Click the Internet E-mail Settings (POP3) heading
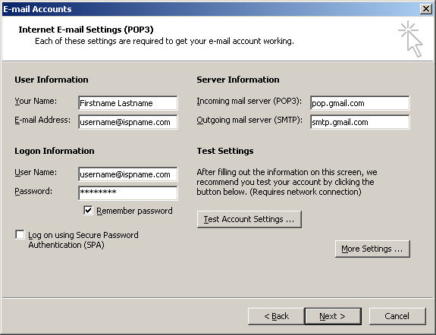The height and width of the screenshot is (335, 436). (86, 30)
